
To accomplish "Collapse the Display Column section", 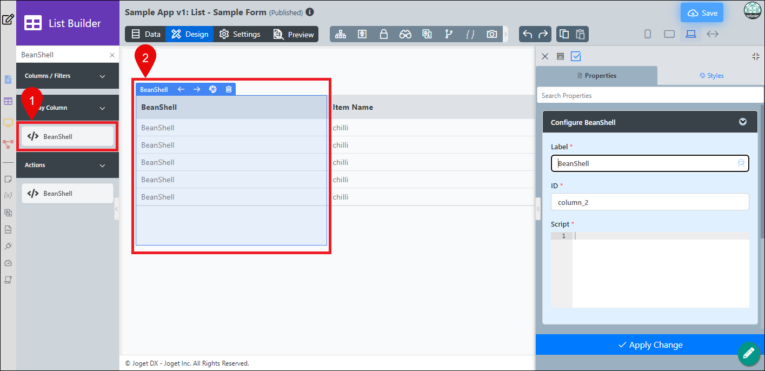I will pyautogui.click(x=103, y=108).
